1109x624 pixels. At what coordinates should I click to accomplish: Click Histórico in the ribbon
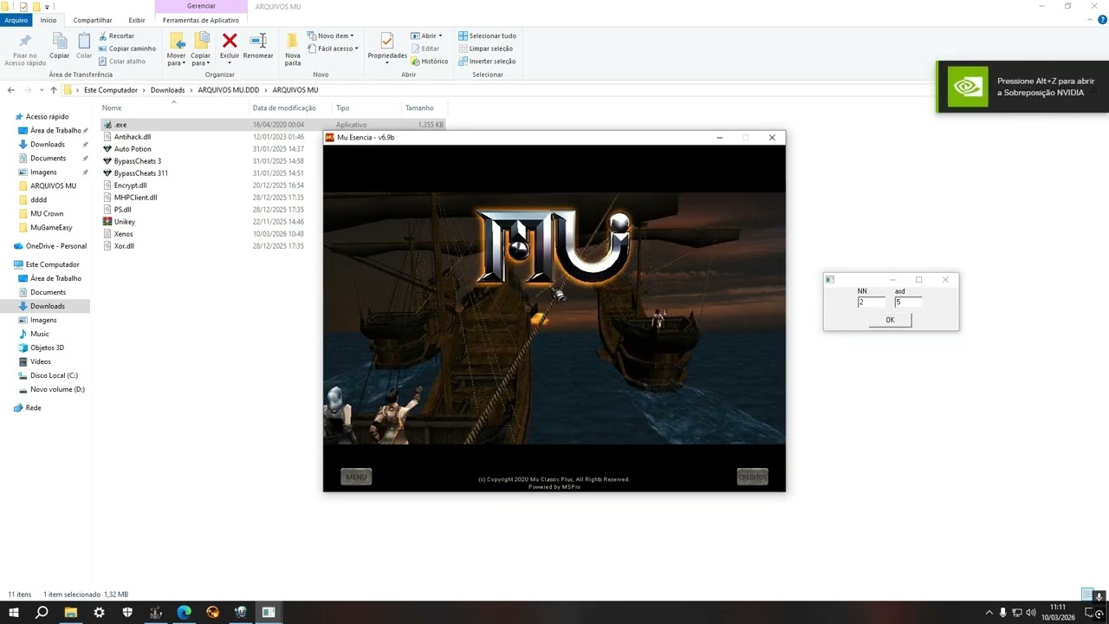coord(429,62)
